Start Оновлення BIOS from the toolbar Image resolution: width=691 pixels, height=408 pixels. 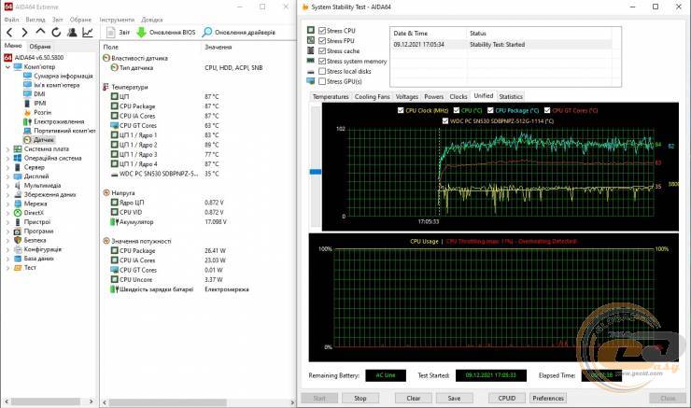tap(165, 32)
